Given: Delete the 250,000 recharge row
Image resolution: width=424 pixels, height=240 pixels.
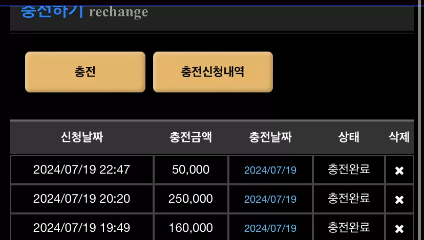Looking at the screenshot, I should [x=399, y=200].
